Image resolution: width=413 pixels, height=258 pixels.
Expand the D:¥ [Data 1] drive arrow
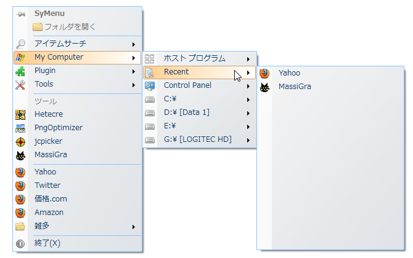pyautogui.click(x=248, y=113)
